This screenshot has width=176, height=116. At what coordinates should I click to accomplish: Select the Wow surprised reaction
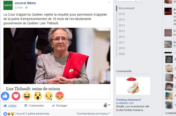coord(38,96)
